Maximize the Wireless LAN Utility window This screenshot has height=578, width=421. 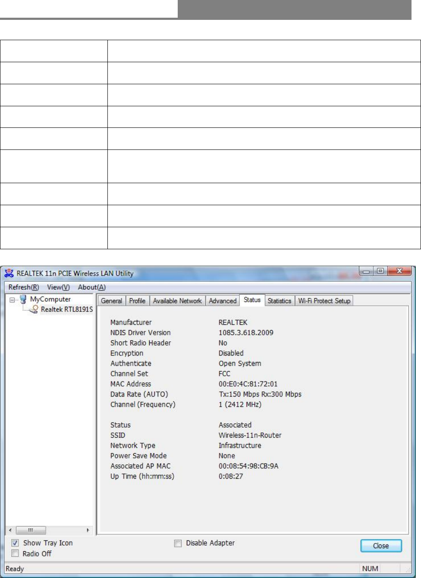pyautogui.click(x=380, y=271)
